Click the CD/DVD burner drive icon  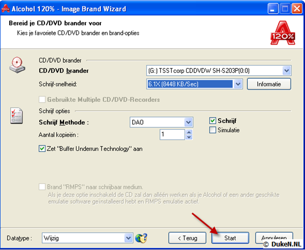17,65
